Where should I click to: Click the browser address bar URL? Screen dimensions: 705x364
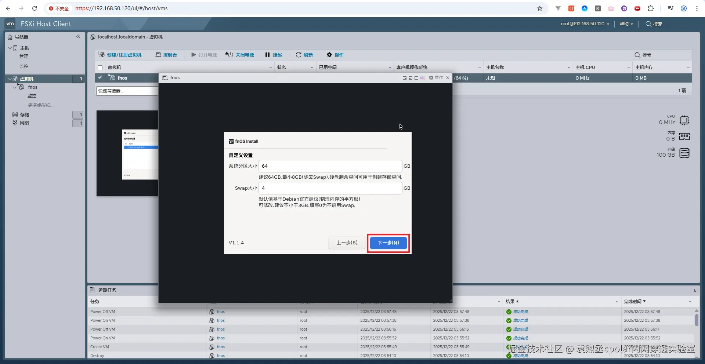122,8
